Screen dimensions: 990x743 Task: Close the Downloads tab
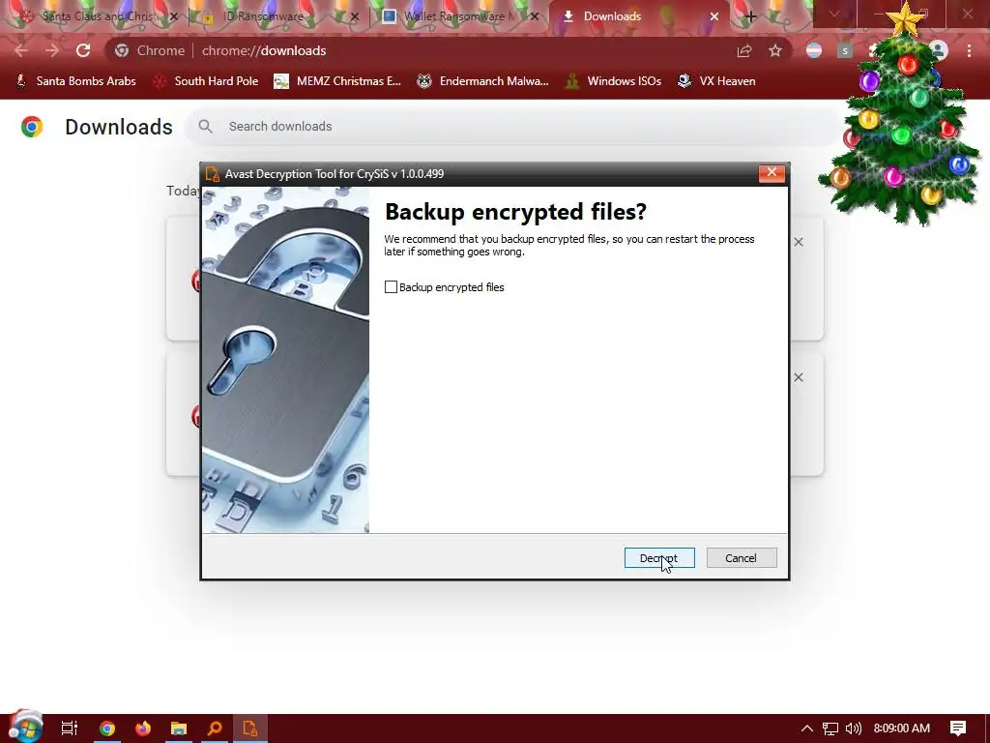click(714, 16)
